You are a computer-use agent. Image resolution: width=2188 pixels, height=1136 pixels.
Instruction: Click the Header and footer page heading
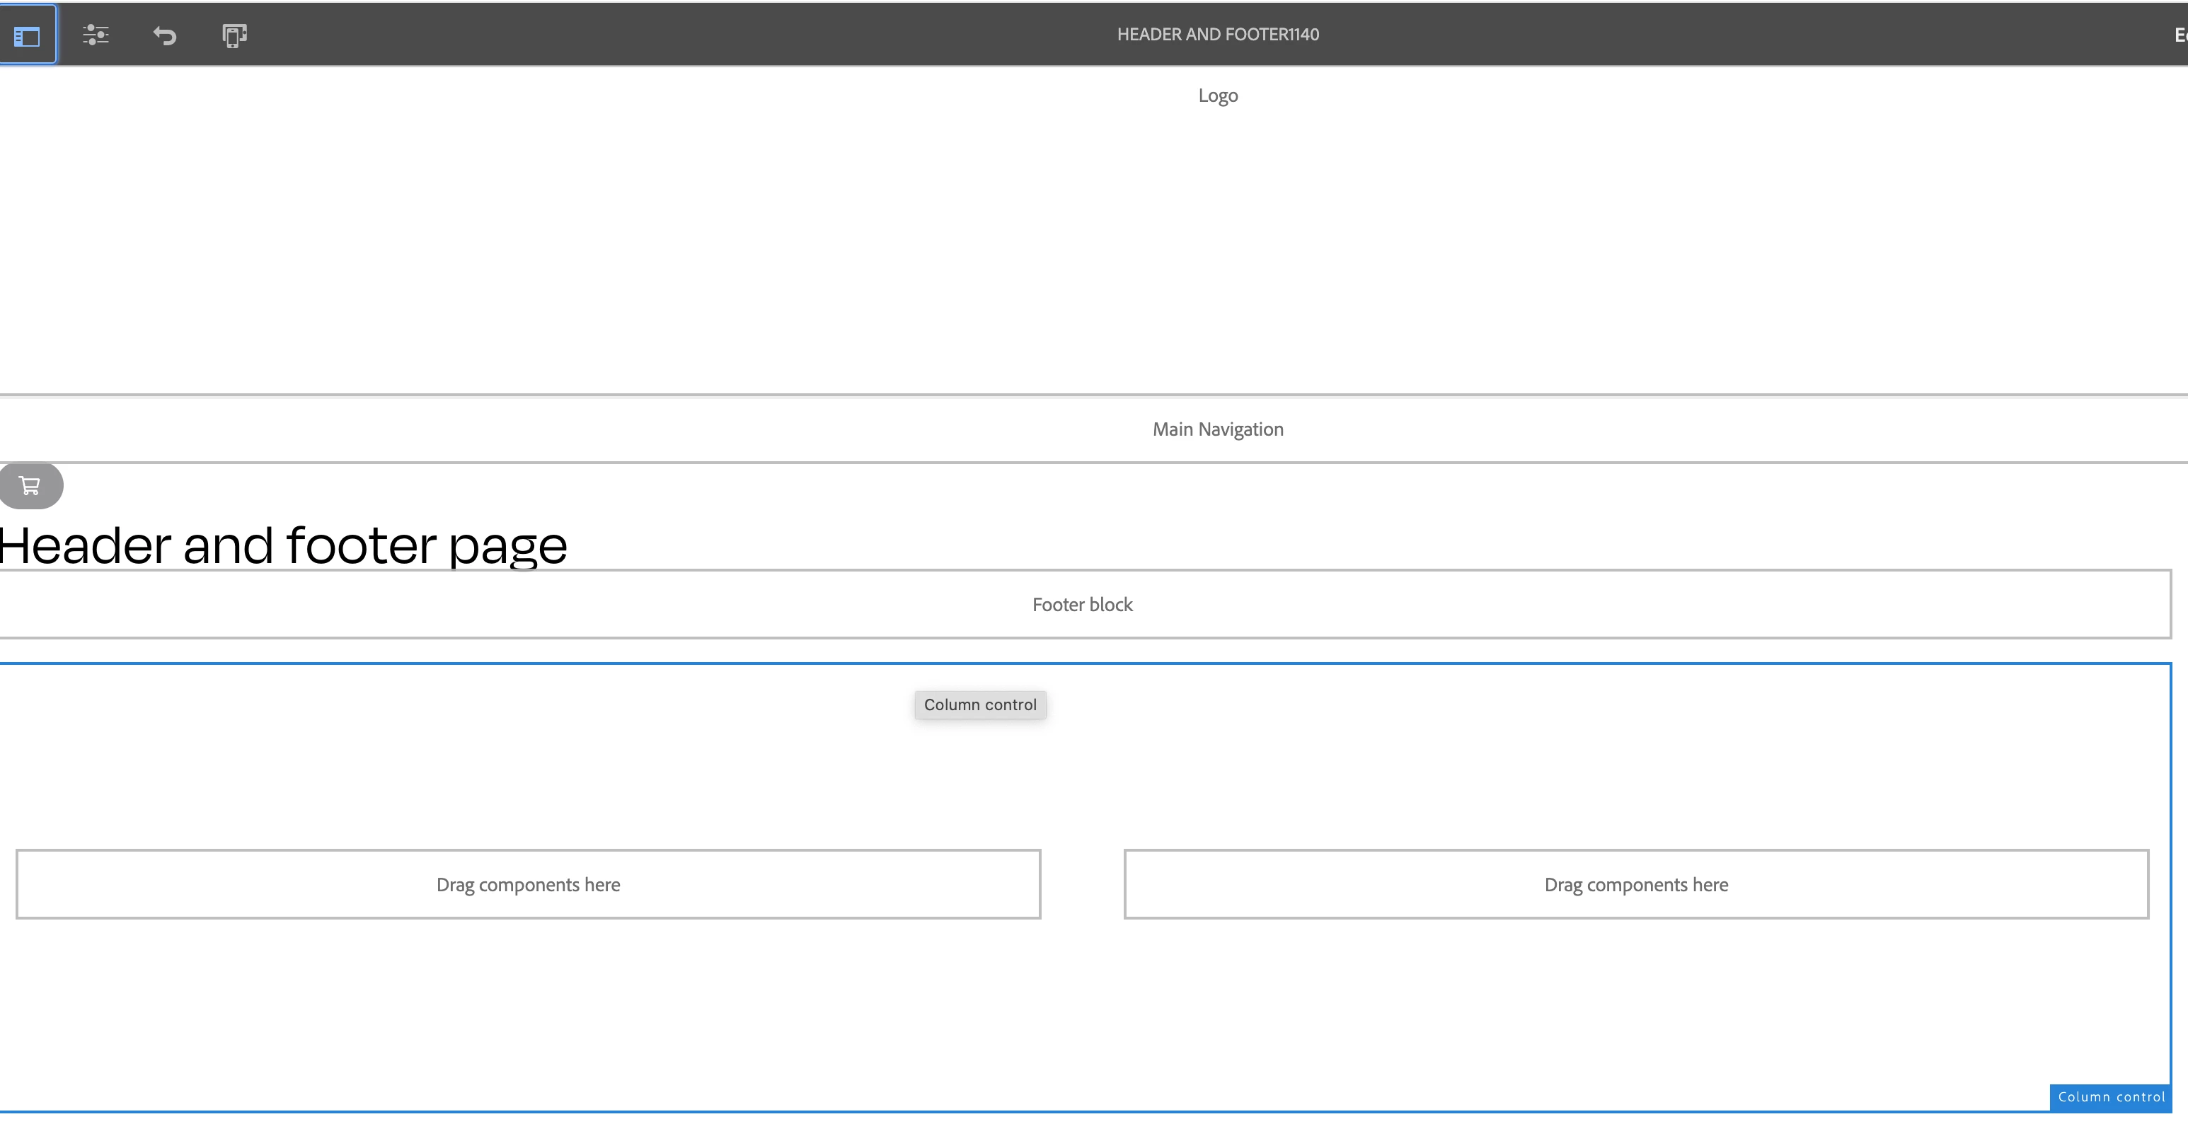[x=283, y=545]
